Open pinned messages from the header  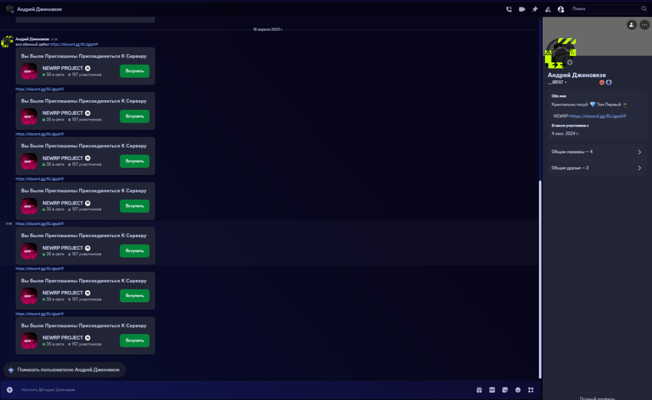(535, 9)
